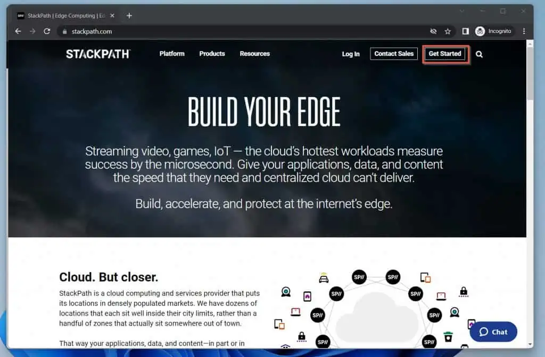
Task: Click the back navigation arrow
Action: pyautogui.click(x=18, y=31)
